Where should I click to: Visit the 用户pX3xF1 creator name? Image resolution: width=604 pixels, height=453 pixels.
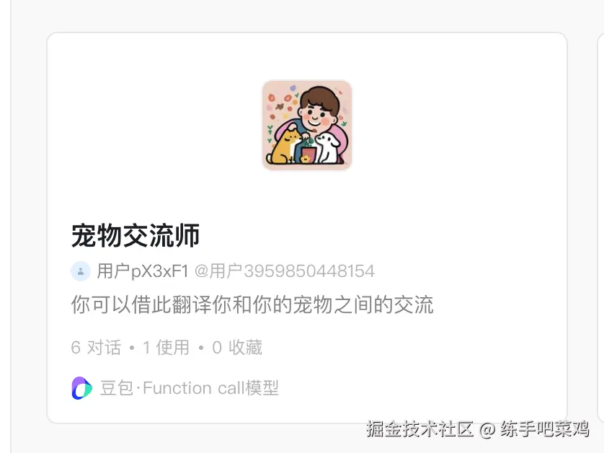pyautogui.click(x=143, y=271)
